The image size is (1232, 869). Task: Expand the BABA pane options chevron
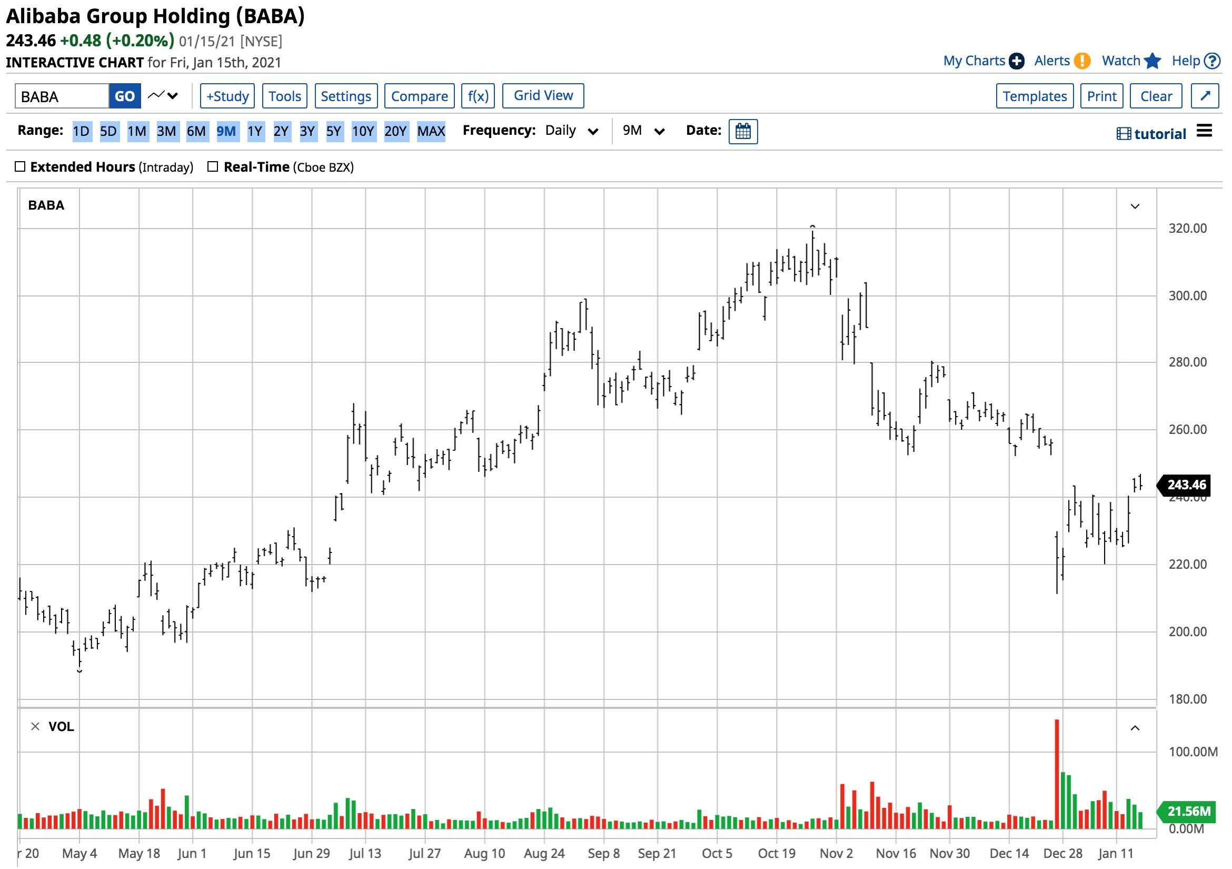click(1135, 206)
